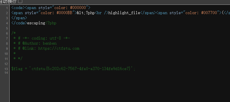This screenshot has height=102, width=230.
Task: Click the <br /> tag on line 2
Action: 102,13
